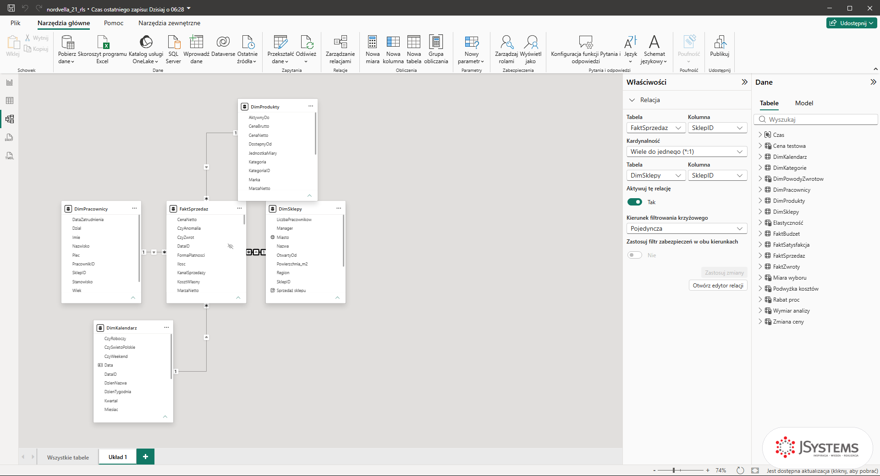Image resolution: width=880 pixels, height=476 pixels.
Task: Toggle security filter both directions switch
Action: tap(635, 255)
